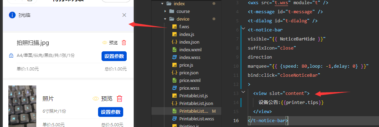Click the closing /t-notice-bar tag
This screenshot has width=379, height=127.
click(268, 120)
